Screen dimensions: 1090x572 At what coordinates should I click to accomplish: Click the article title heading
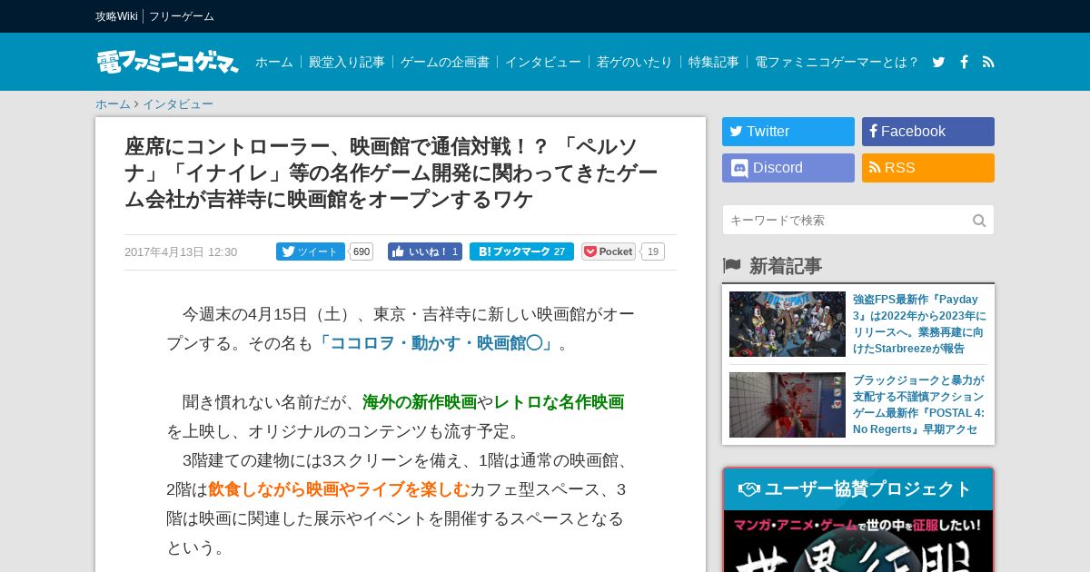click(392, 173)
